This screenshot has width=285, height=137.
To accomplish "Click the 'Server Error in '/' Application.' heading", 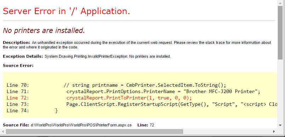I will [67, 11].
